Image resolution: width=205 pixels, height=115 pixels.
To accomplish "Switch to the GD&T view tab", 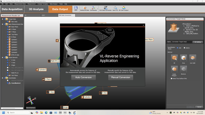I will [x=49, y=15].
